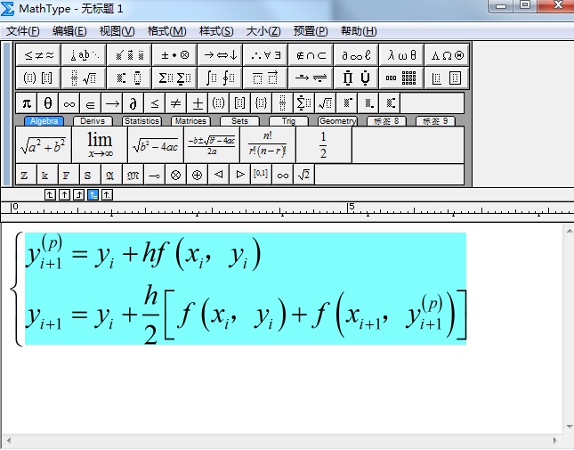Insert the square root of a²+b² template
This screenshot has height=450, width=574.
[43, 144]
